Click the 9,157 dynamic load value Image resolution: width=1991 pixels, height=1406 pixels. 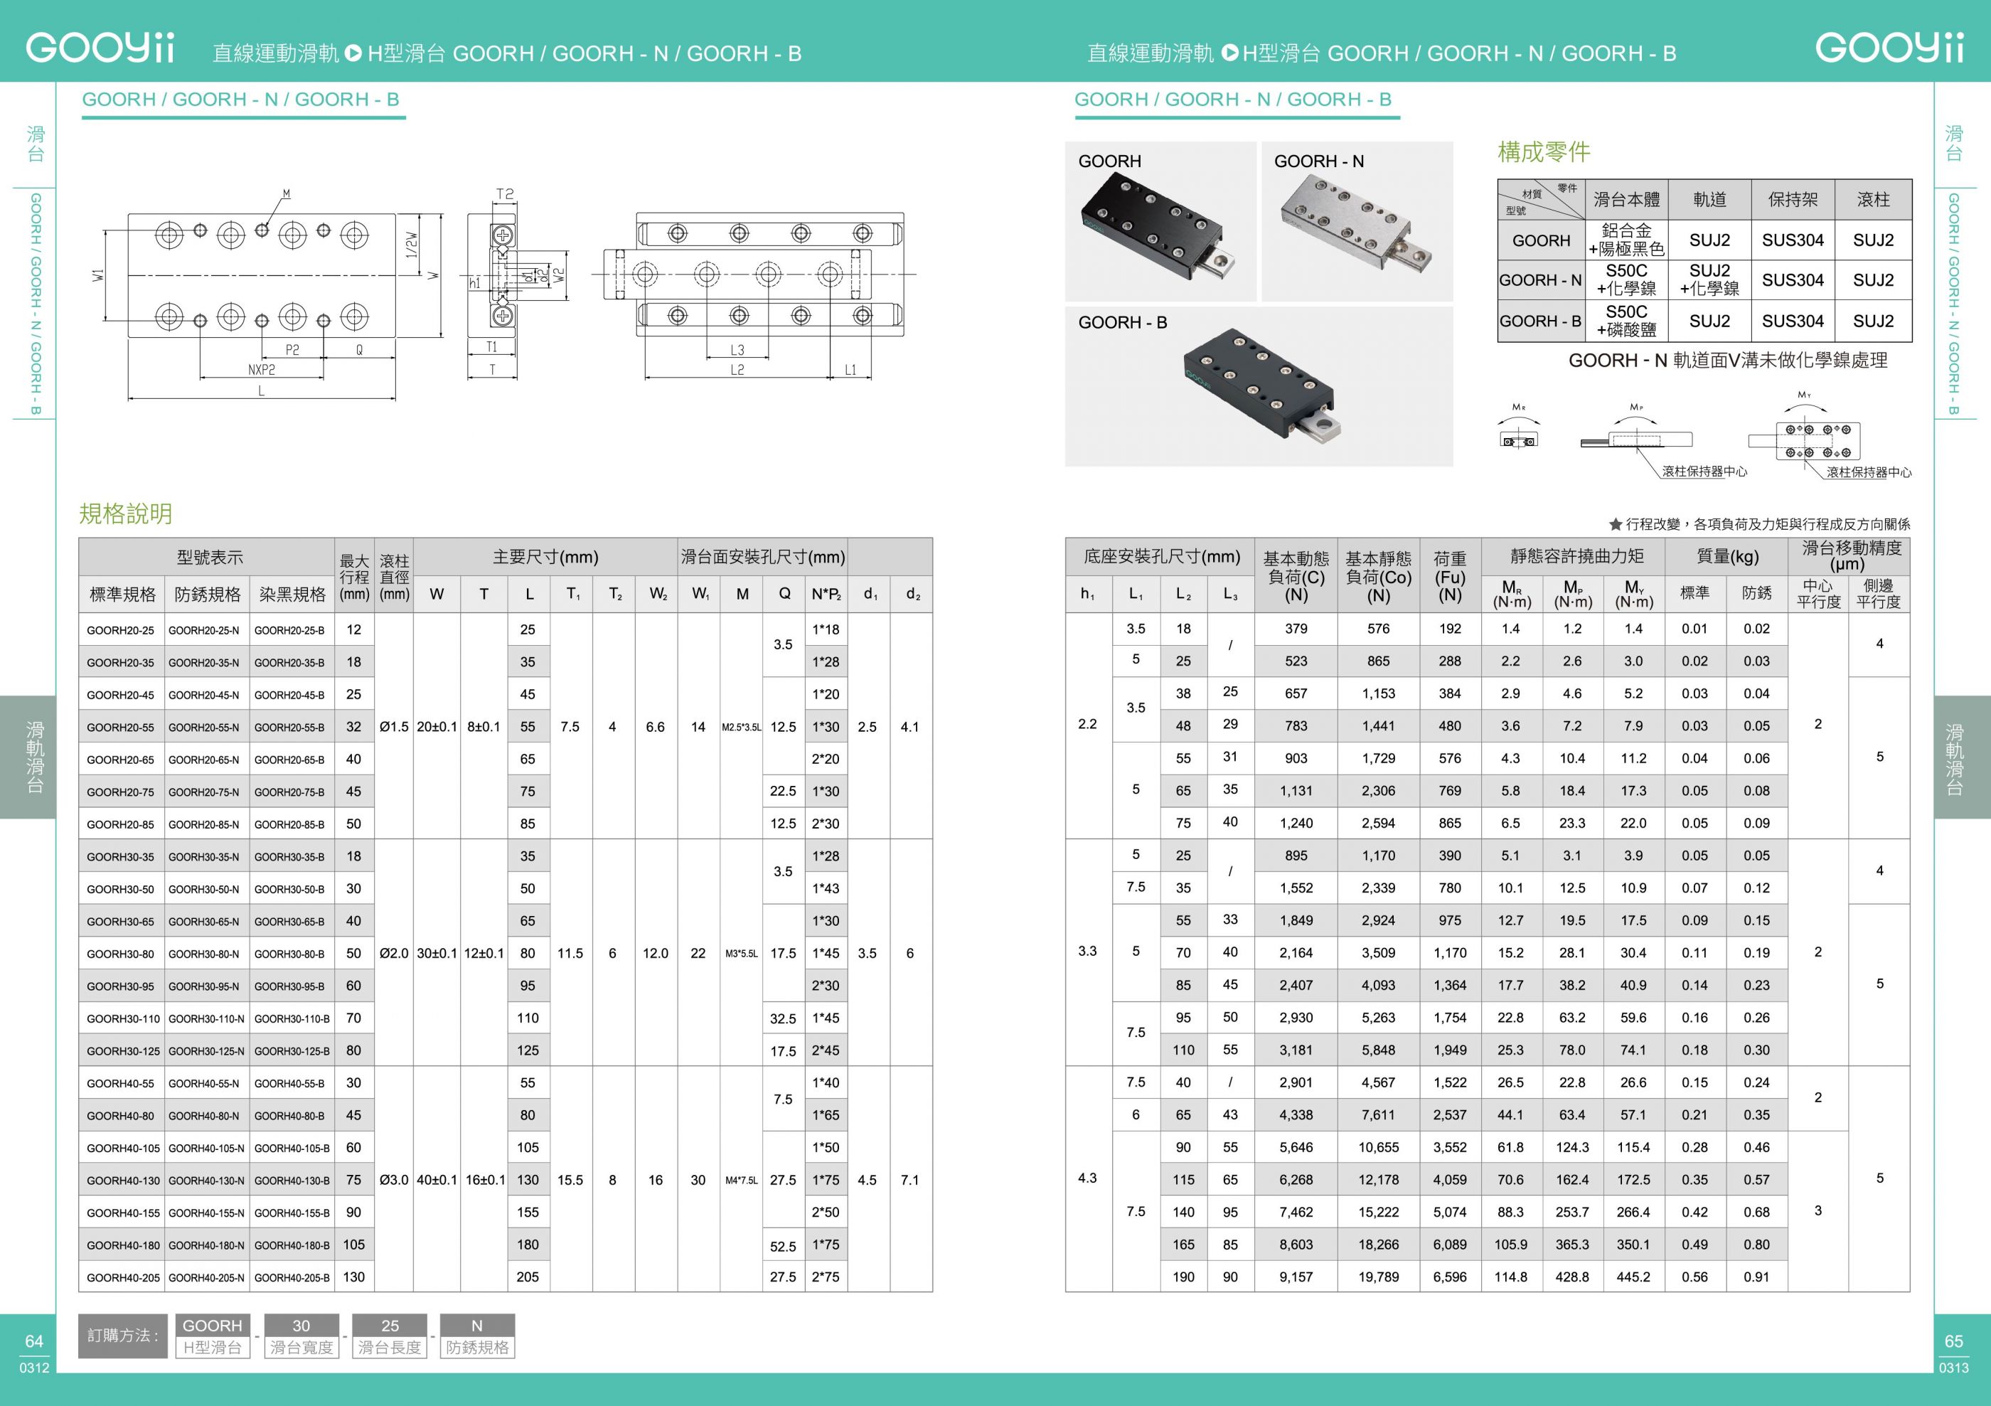click(x=1296, y=1277)
